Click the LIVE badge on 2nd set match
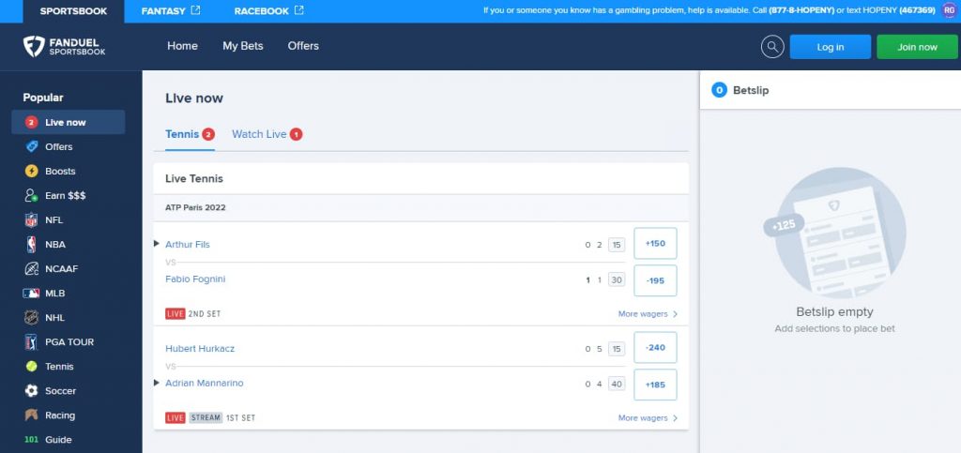This screenshot has width=961, height=453. point(175,314)
